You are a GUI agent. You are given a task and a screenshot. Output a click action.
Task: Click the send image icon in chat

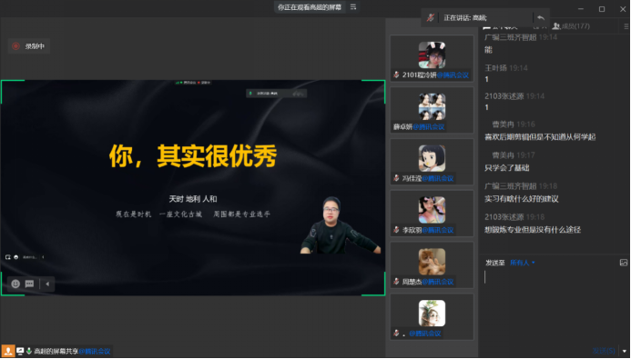pos(624,263)
